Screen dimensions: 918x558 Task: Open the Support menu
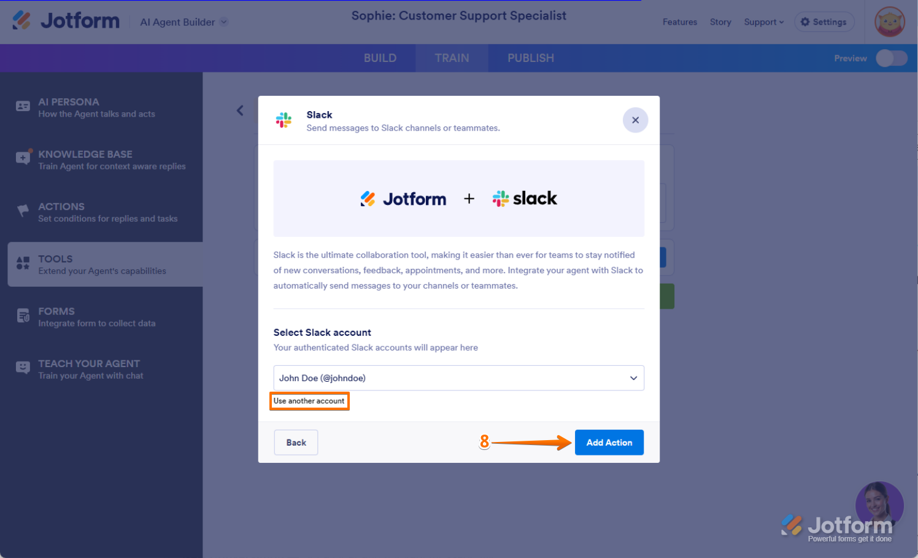coord(763,22)
